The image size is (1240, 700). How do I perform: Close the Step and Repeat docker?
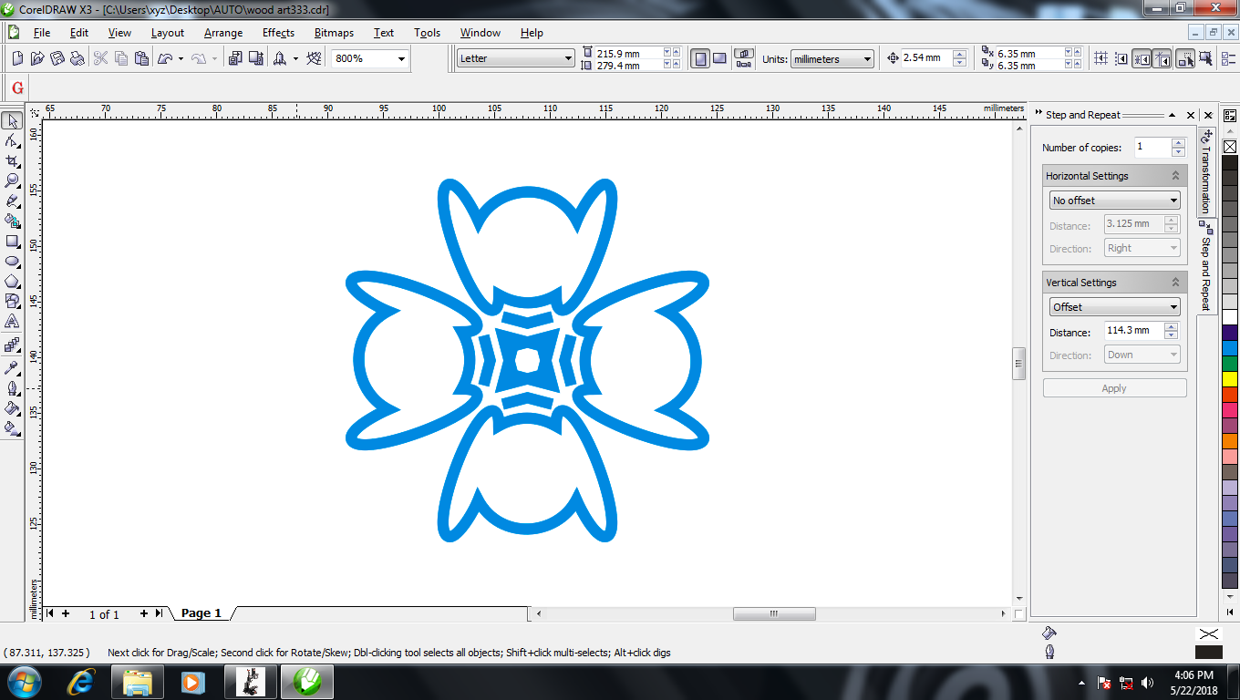click(x=1191, y=115)
